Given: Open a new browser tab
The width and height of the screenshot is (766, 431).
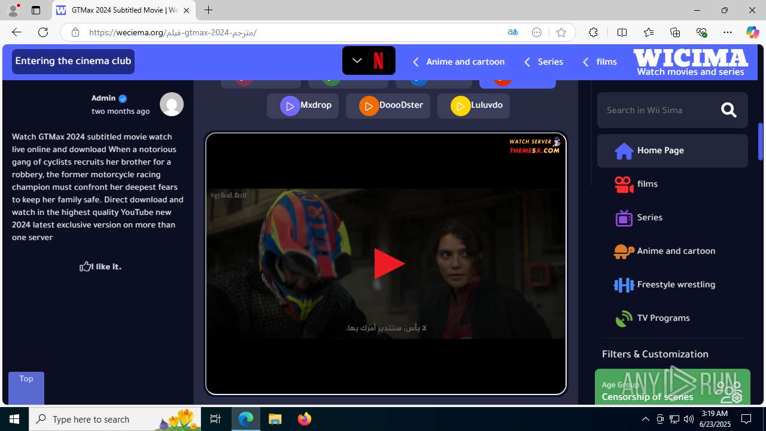Looking at the screenshot, I should point(208,10).
